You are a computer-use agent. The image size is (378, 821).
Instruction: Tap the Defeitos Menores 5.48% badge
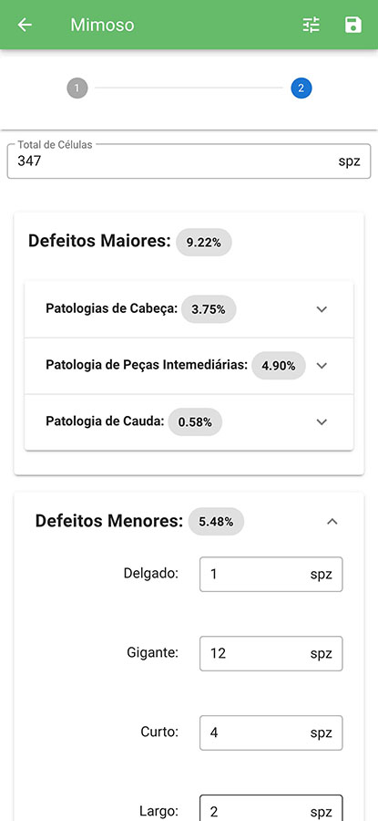point(216,522)
